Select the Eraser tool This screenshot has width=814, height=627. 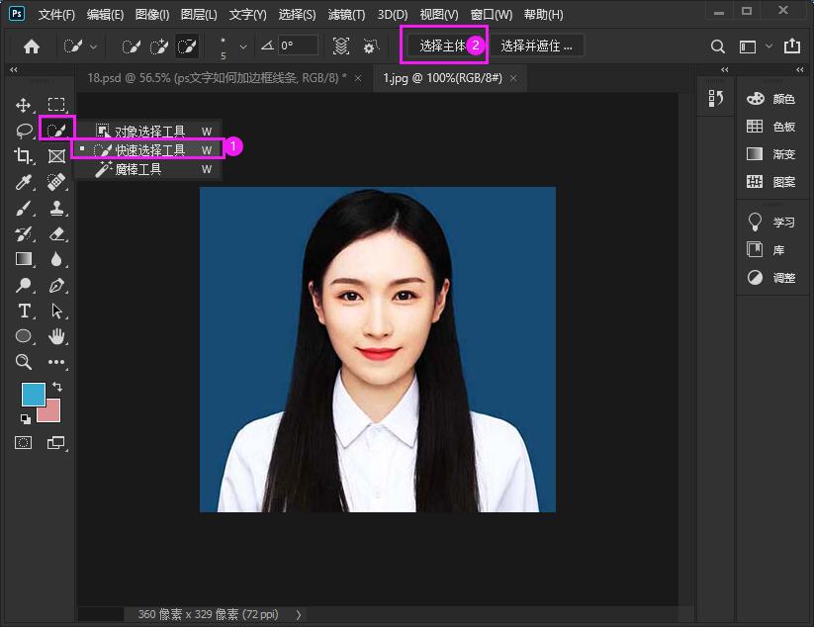(56, 234)
